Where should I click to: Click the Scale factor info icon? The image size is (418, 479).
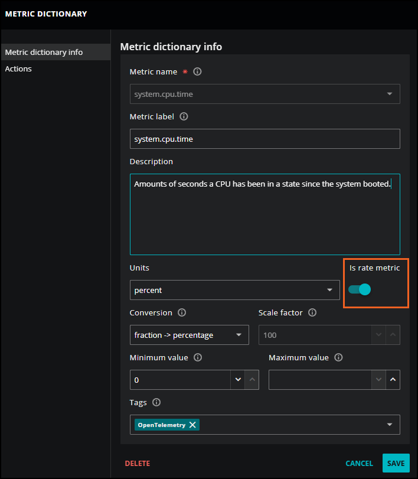pos(312,312)
